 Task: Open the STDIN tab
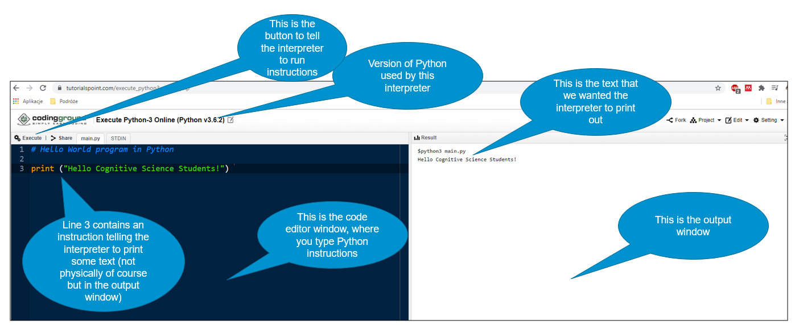point(118,138)
